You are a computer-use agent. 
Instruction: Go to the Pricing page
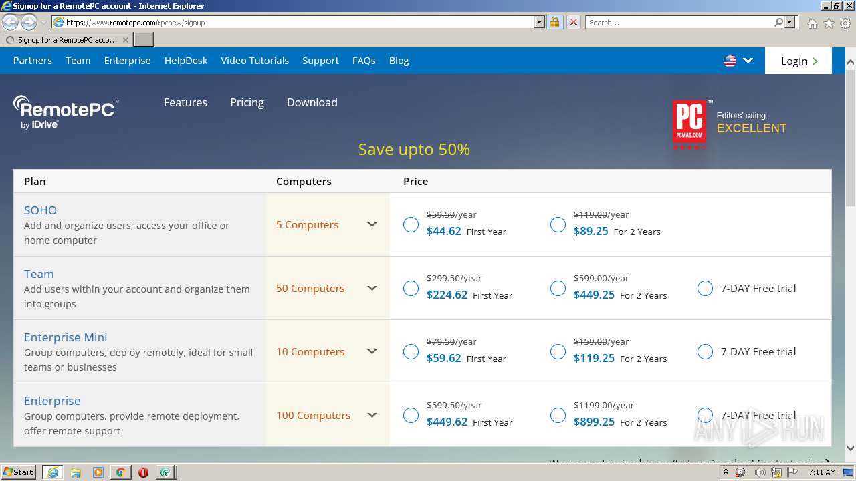click(247, 102)
